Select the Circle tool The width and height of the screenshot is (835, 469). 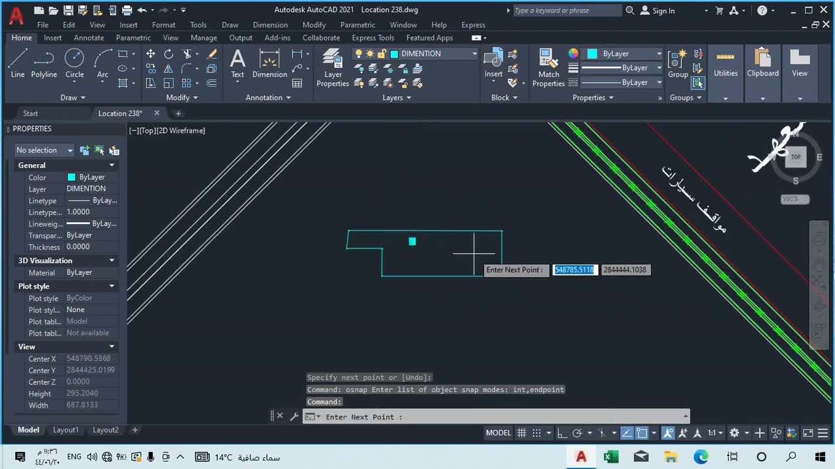[x=74, y=63]
